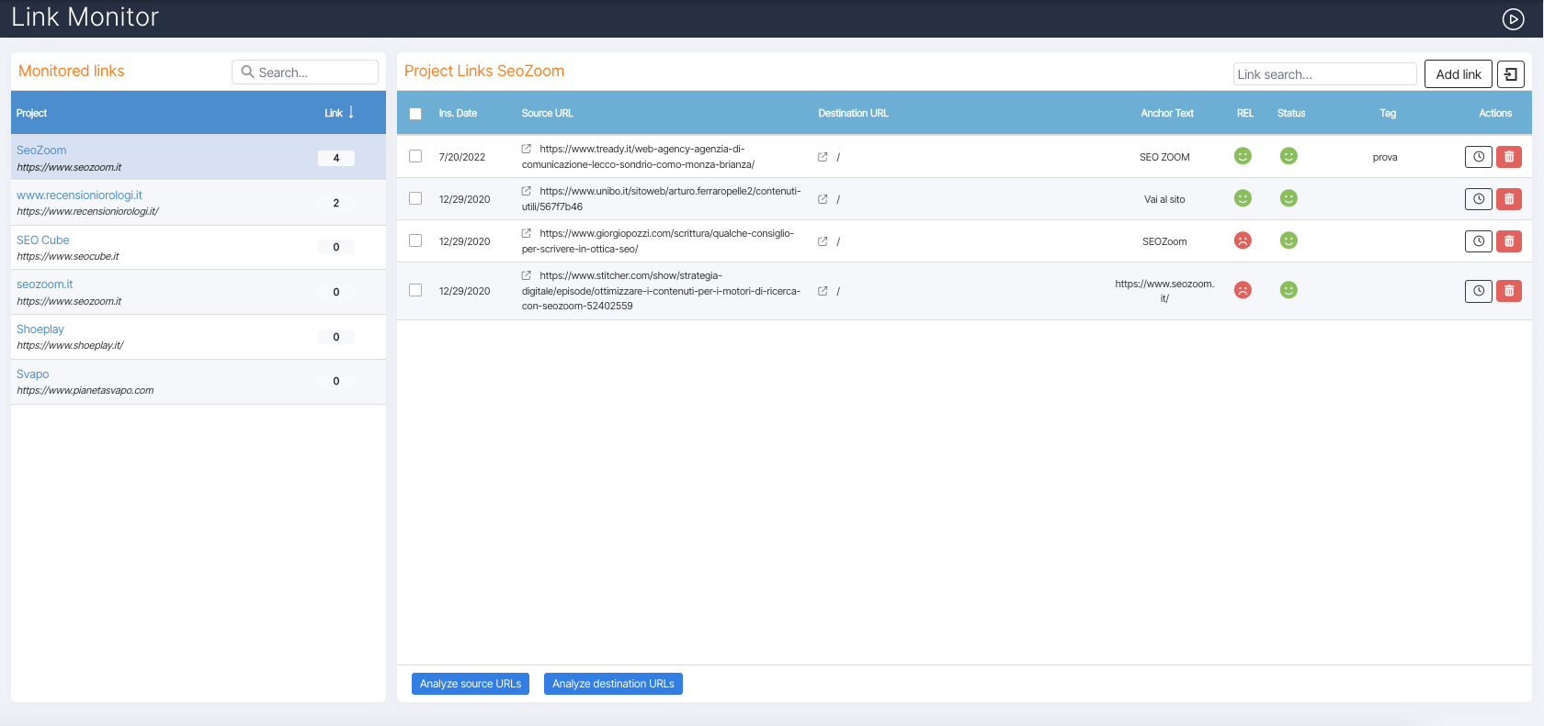Click the 'SEO ZOOM' anchor text cell
1544x726 pixels.
pos(1164,157)
